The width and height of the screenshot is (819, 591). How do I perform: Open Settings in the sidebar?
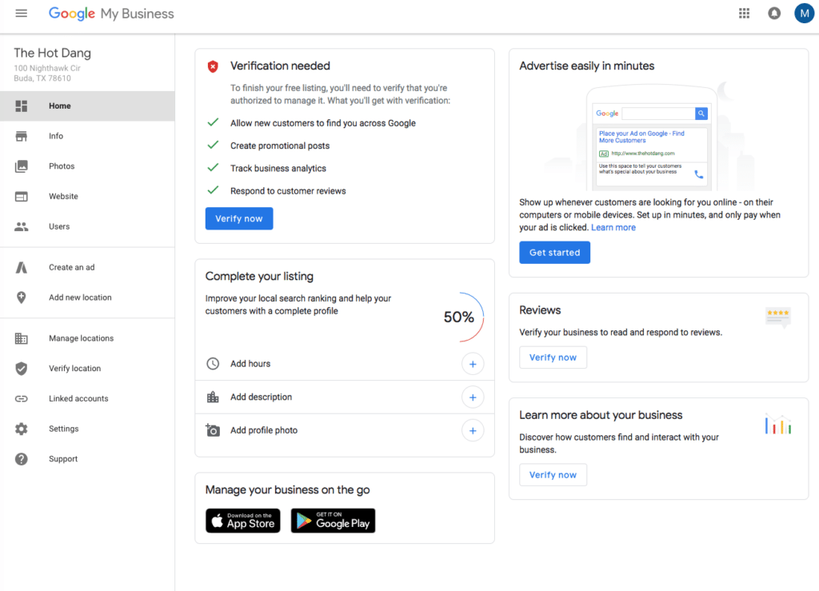87,429
